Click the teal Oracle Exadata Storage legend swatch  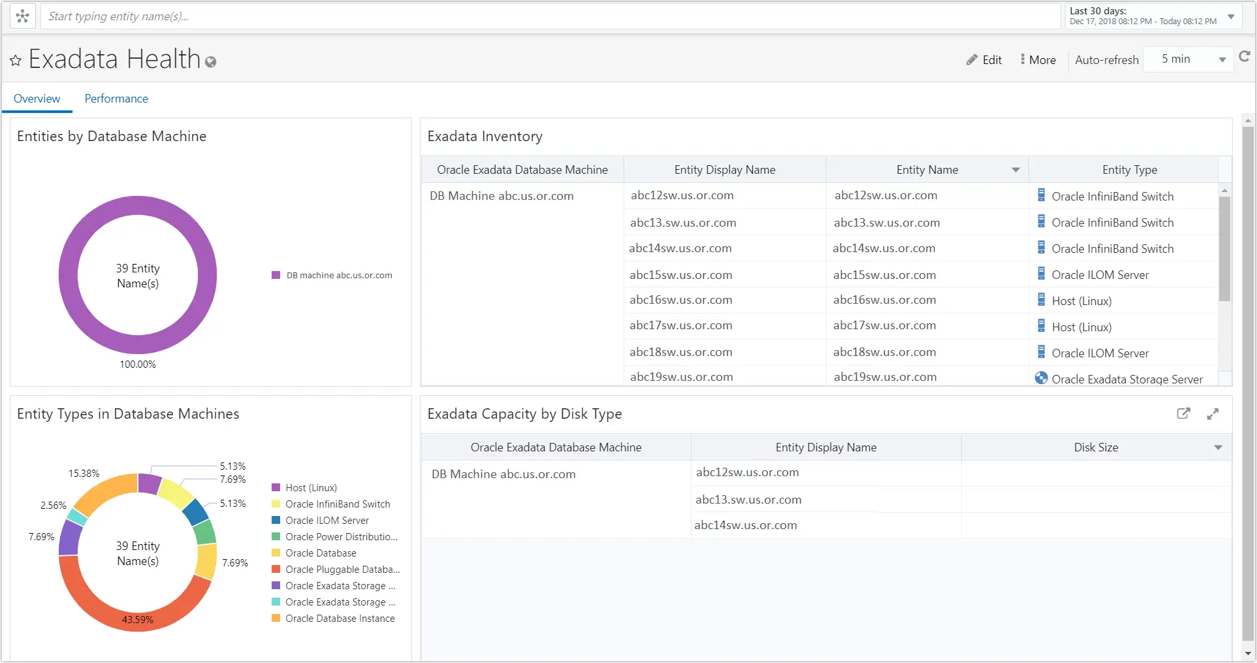tap(276, 602)
